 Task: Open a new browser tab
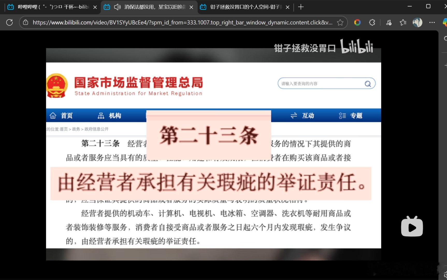301,7
